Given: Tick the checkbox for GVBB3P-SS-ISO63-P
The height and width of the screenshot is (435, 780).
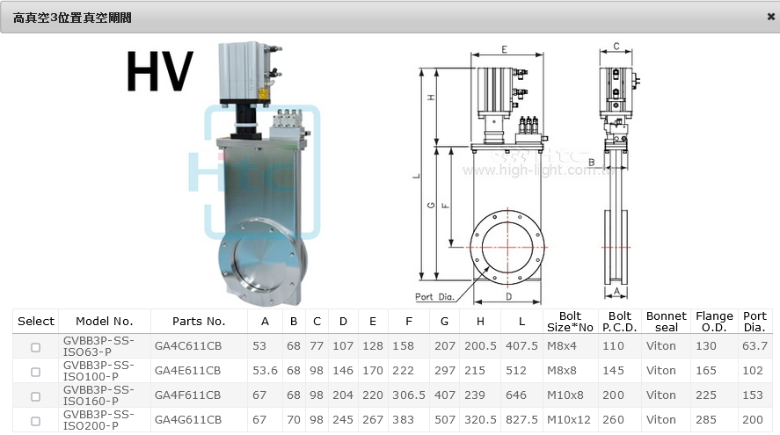Looking at the screenshot, I should [36, 347].
